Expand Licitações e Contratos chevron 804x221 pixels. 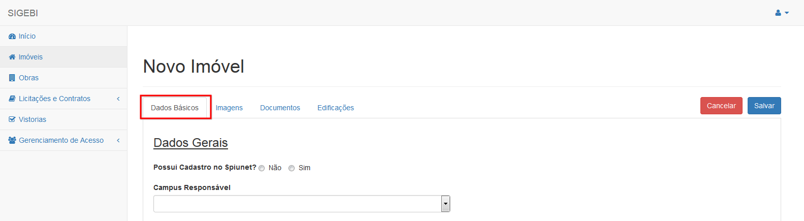pyautogui.click(x=118, y=99)
